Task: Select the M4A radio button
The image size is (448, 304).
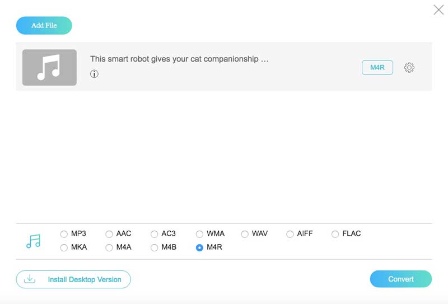Action: [109, 247]
